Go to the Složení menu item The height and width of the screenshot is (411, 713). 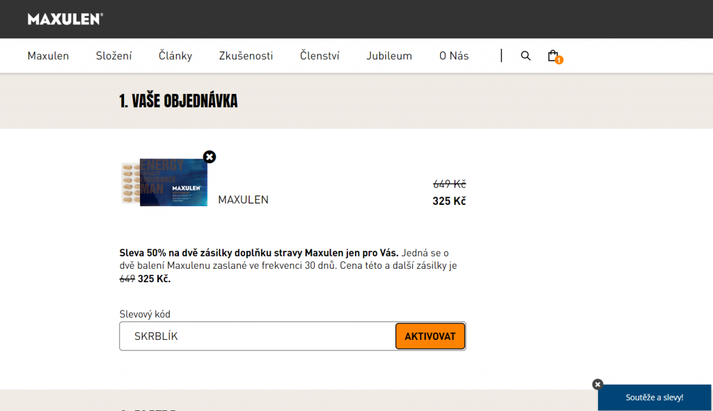click(x=113, y=56)
